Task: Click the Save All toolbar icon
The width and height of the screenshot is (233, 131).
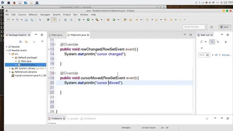Action: click(x=32, y=20)
